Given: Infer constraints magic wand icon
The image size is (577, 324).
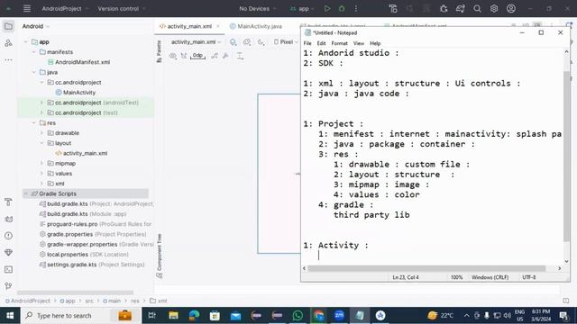Looking at the screenshot, I should 225,56.
